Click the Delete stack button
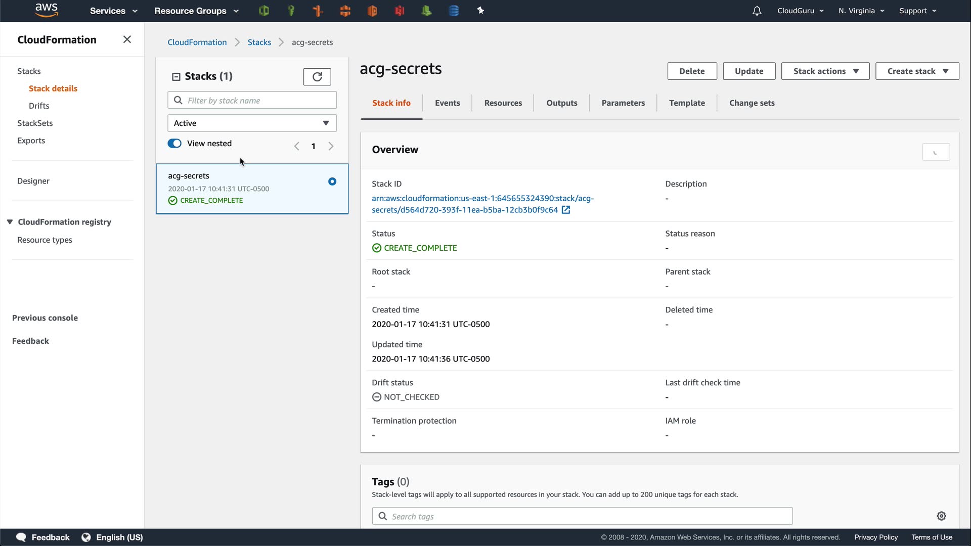 (x=692, y=71)
